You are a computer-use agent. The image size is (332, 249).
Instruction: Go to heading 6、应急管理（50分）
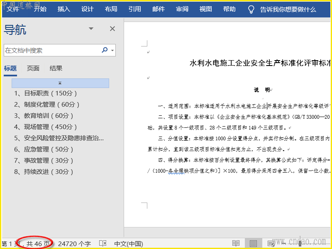pos(44,149)
